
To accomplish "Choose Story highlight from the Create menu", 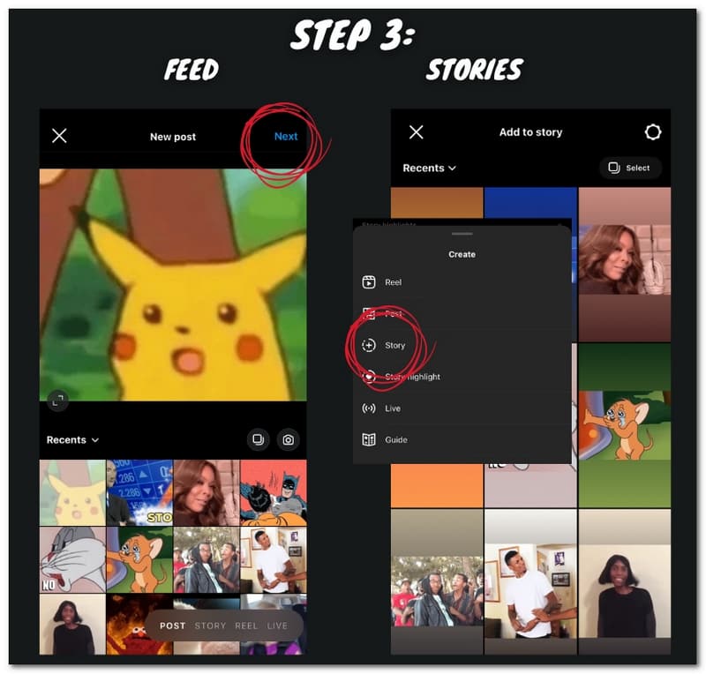I will click(462, 377).
